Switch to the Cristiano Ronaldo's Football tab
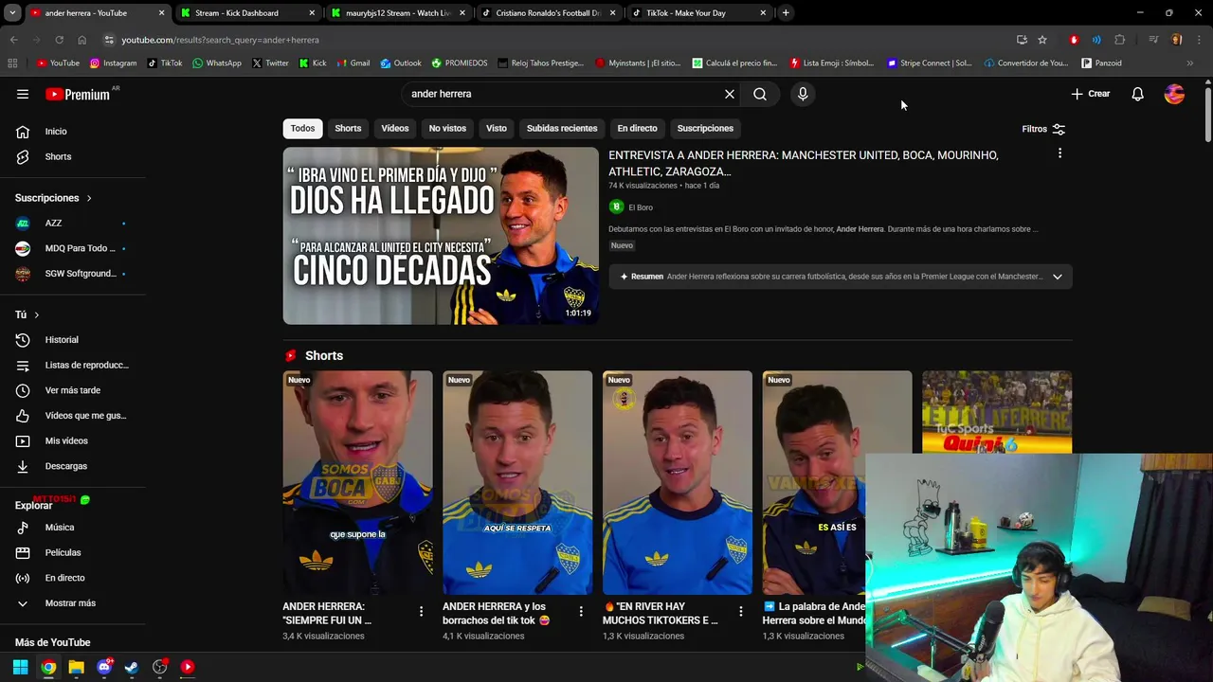Viewport: 1213px width, 682px height. pyautogui.click(x=548, y=13)
